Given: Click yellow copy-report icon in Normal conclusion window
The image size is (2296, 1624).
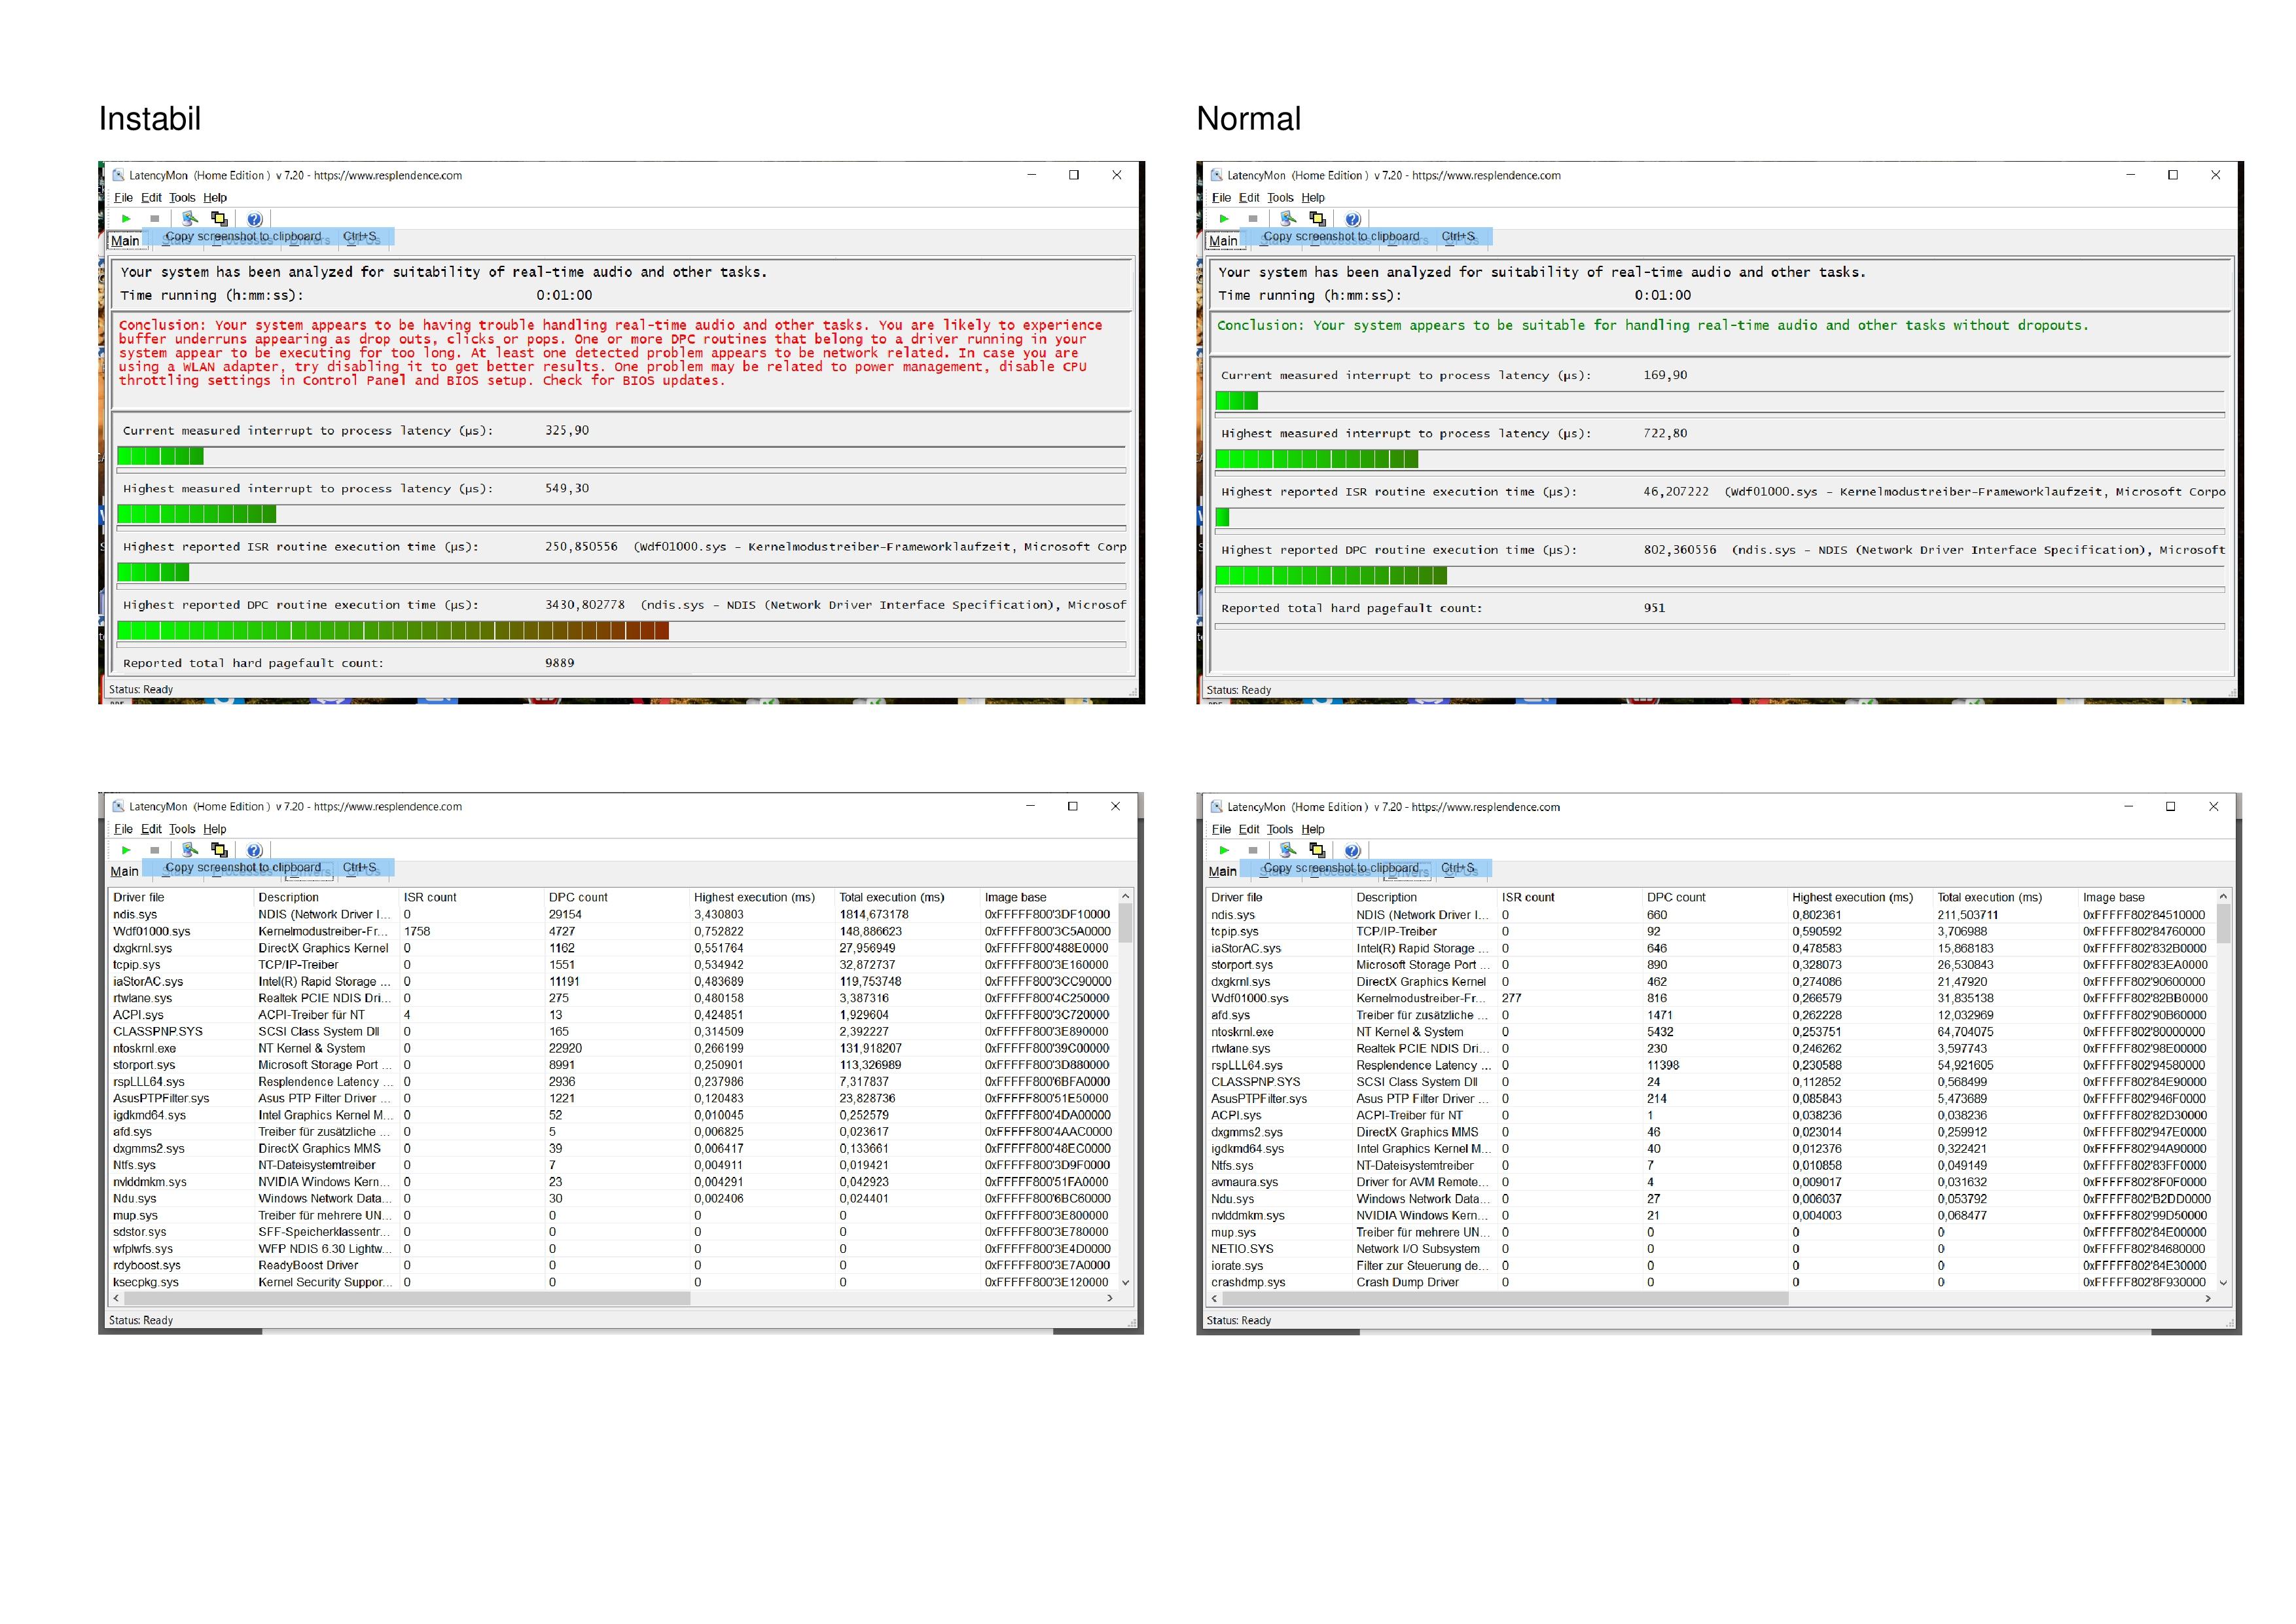Looking at the screenshot, I should click(x=1317, y=219).
